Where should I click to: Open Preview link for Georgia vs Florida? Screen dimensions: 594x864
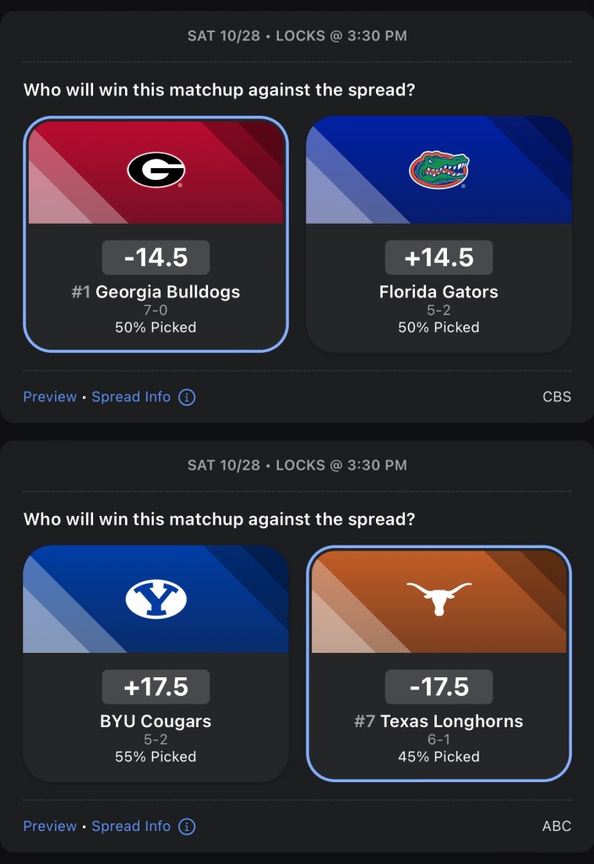point(50,397)
